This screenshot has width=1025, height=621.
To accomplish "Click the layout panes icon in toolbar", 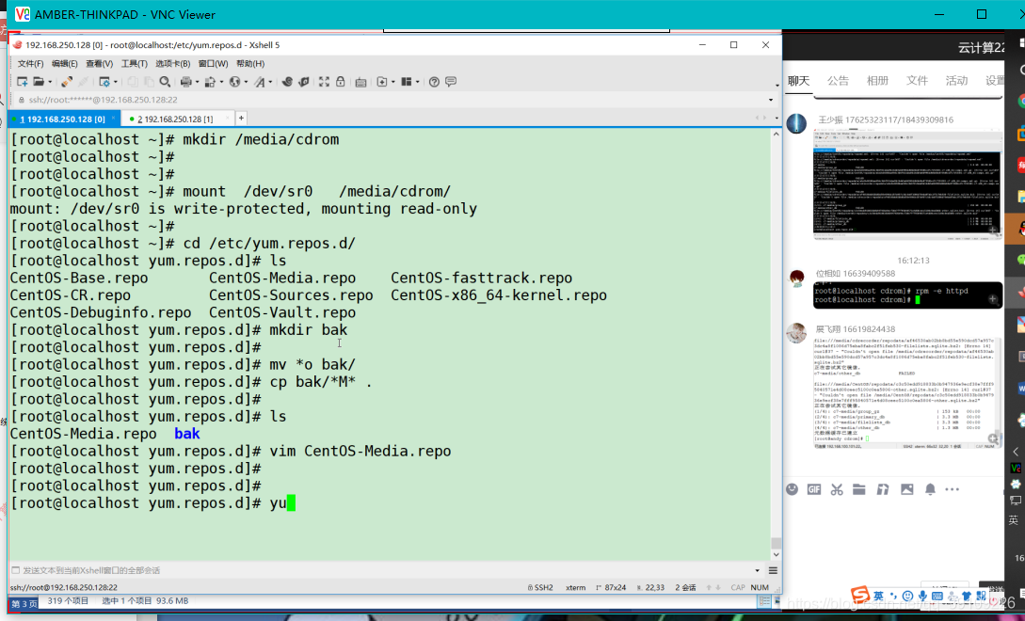I will [407, 82].
